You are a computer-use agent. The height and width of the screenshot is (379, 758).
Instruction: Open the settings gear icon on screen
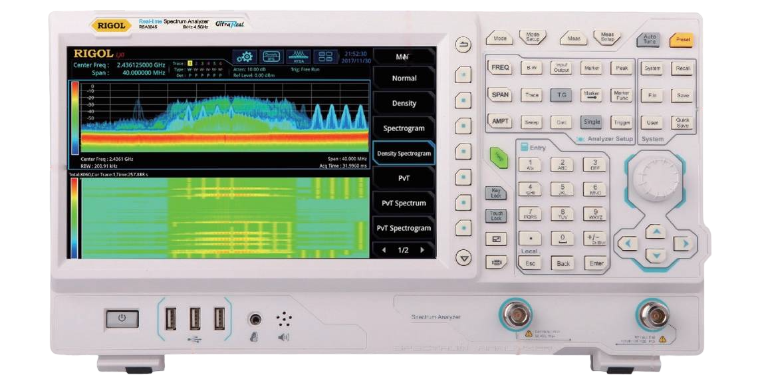click(245, 57)
